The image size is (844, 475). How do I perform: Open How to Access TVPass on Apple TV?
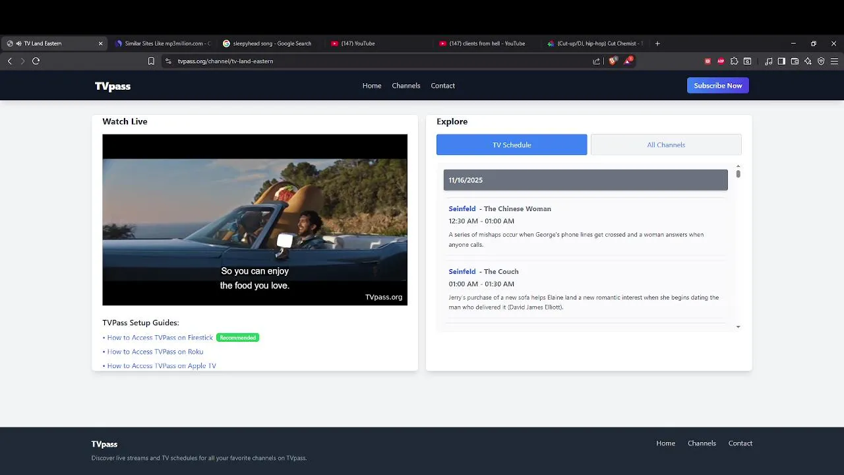[162, 366]
